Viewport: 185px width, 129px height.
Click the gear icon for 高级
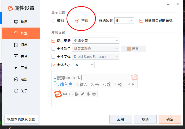pyautogui.click(x=16, y=79)
